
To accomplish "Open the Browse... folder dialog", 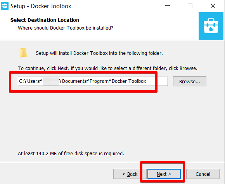I will pyautogui.click(x=190, y=81).
